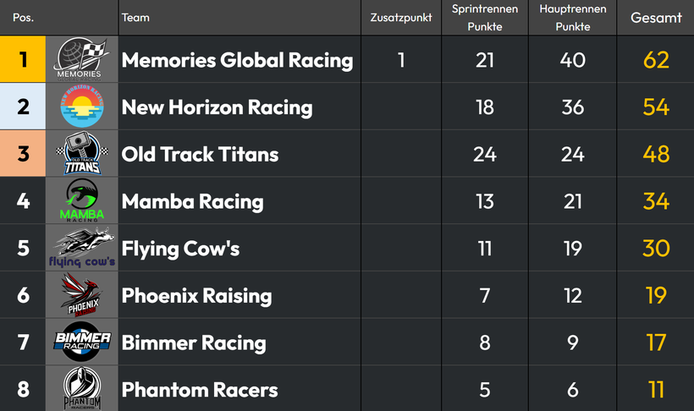Screen dimensions: 694x411
Task: Click the Bimmer Racing logo
Action: click(x=82, y=342)
